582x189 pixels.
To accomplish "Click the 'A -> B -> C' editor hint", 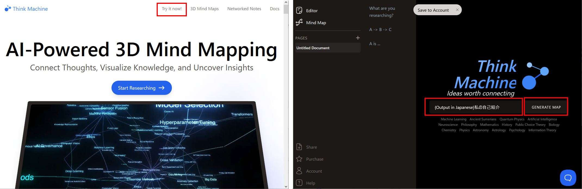I will tap(380, 29).
